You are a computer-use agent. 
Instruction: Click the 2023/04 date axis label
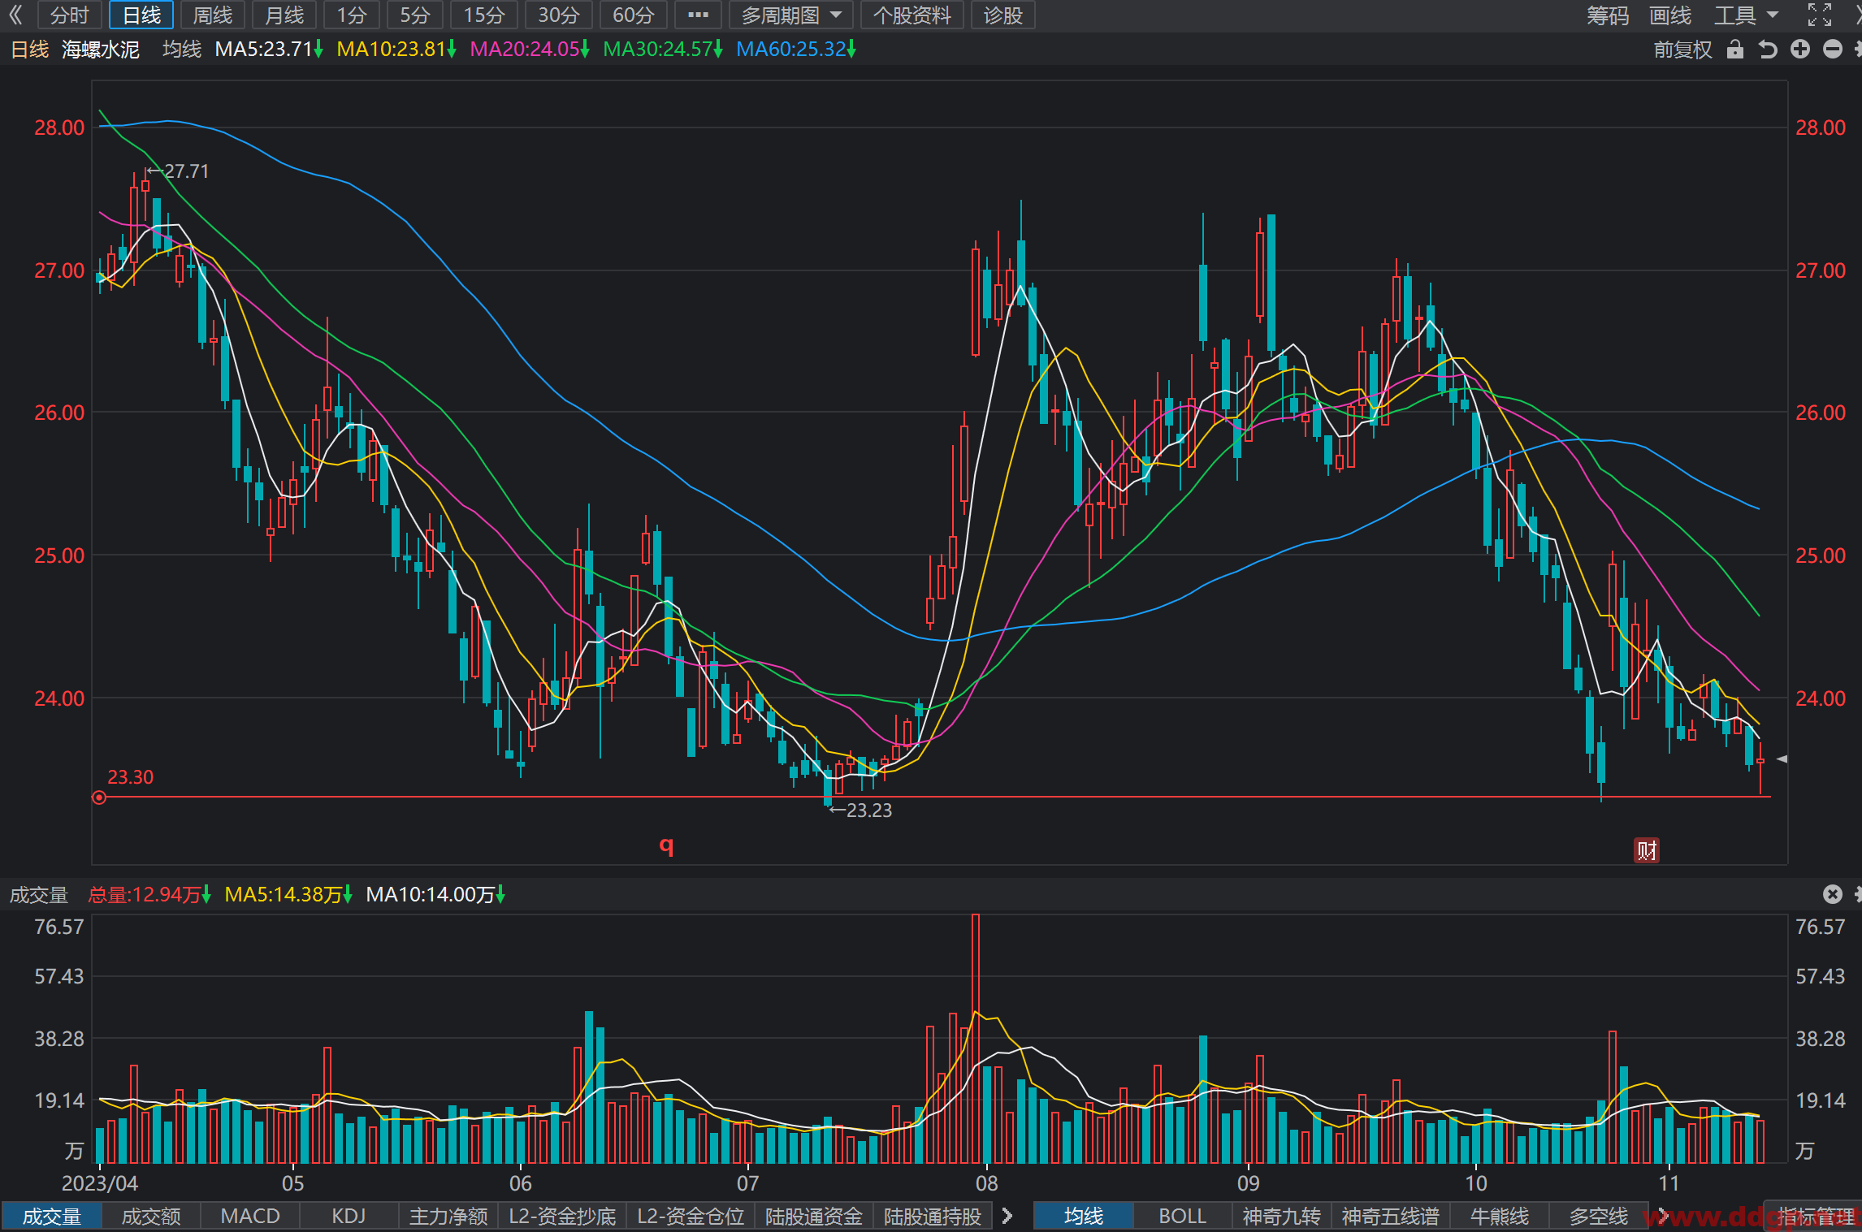click(x=100, y=1183)
